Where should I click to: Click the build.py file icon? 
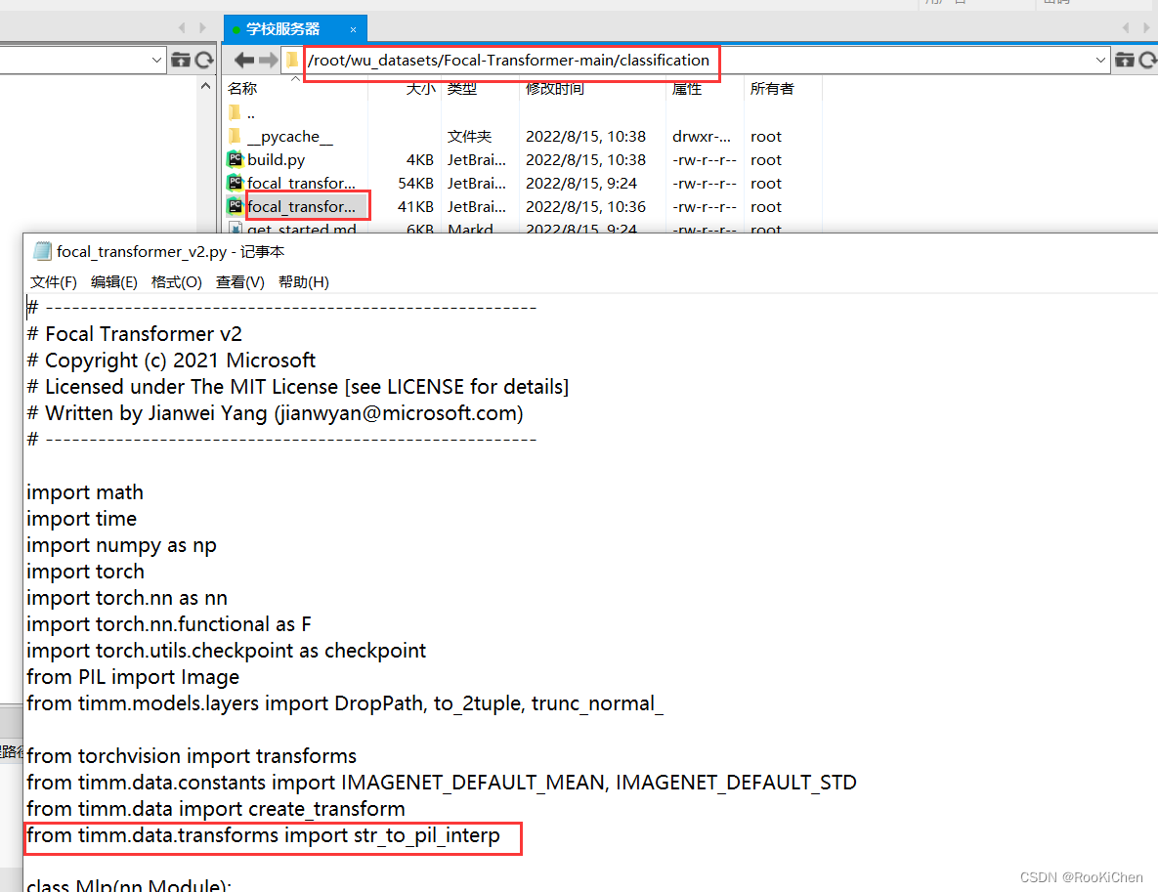[x=236, y=158]
